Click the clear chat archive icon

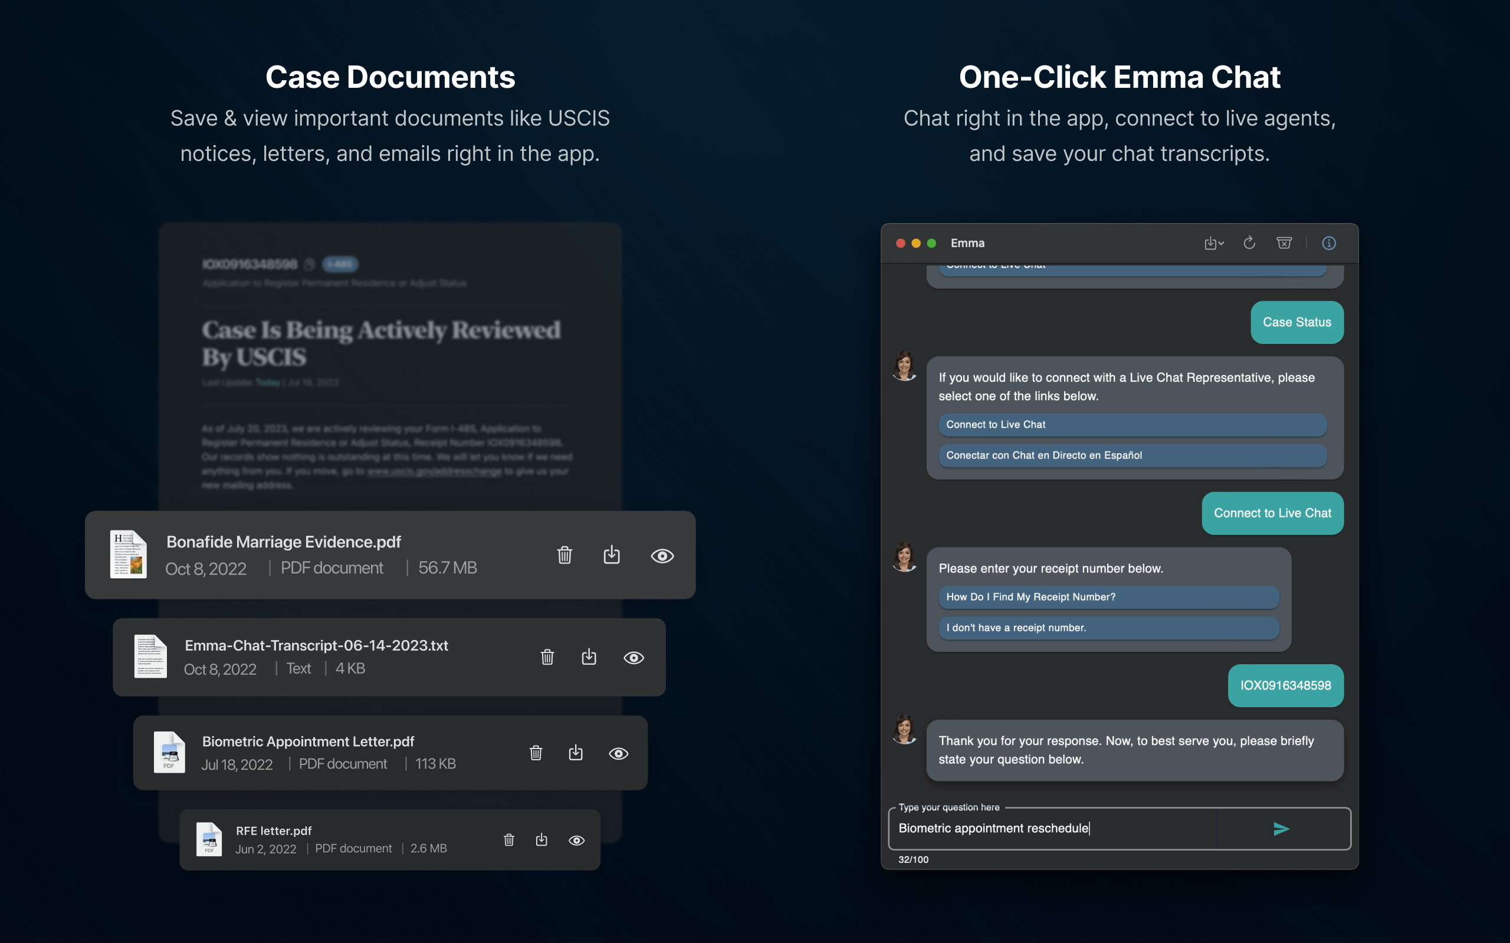click(1284, 243)
